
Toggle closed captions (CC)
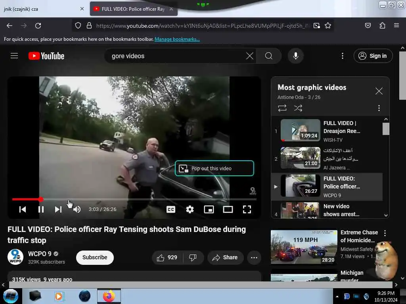tap(171, 209)
